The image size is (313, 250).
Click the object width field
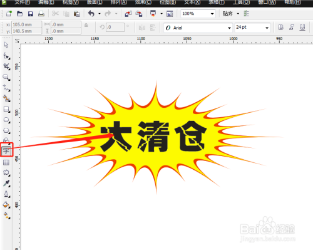click(66, 24)
